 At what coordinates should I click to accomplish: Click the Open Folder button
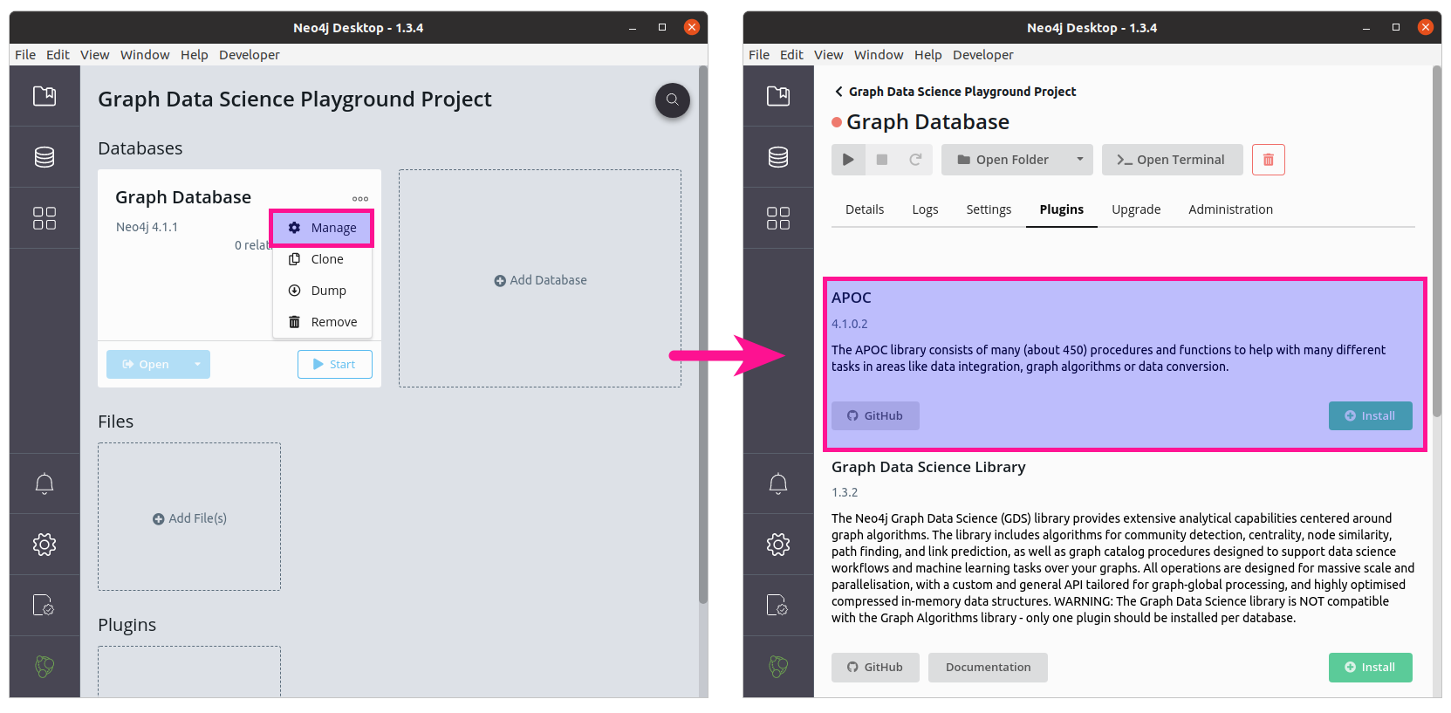click(1004, 160)
